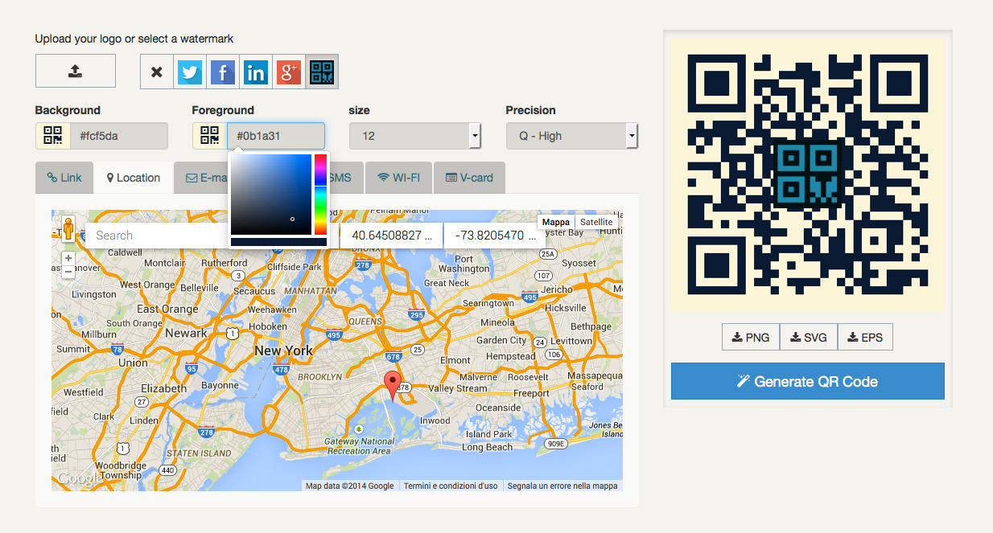This screenshot has width=993, height=533.
Task: Click Generate QR Code
Action: tap(807, 381)
